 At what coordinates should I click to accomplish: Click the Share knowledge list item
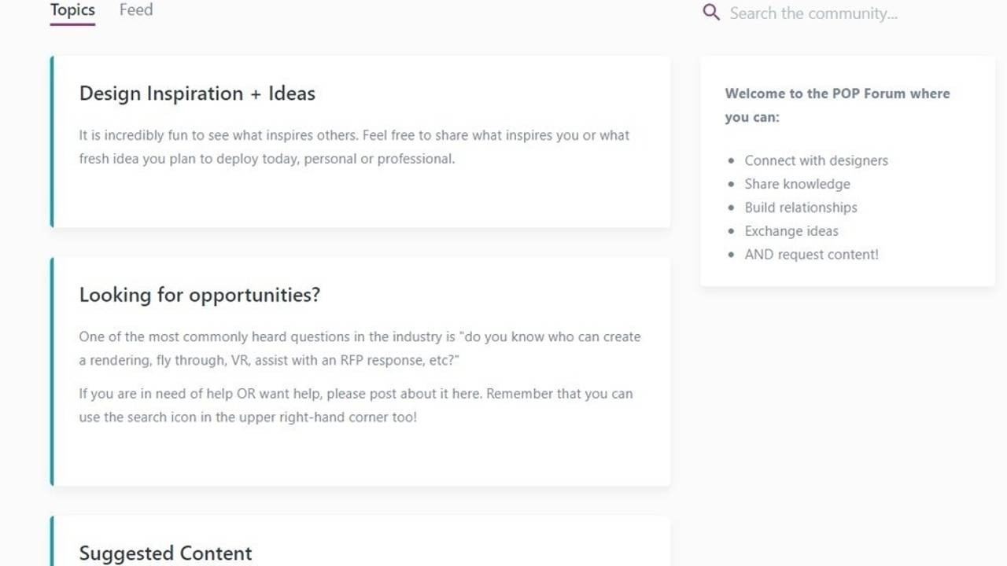pos(797,184)
